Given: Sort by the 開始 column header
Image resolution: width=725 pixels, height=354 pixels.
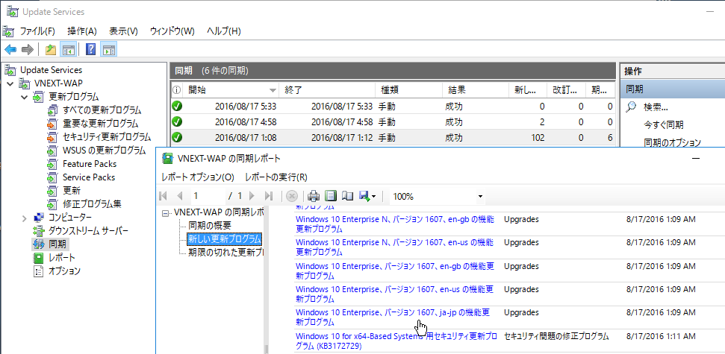Looking at the screenshot, I should [x=232, y=90].
